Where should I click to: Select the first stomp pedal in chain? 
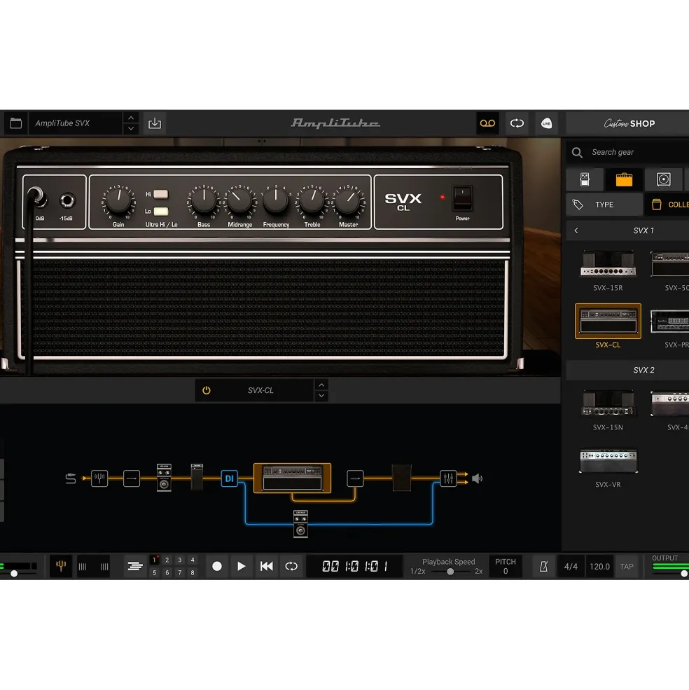[164, 478]
